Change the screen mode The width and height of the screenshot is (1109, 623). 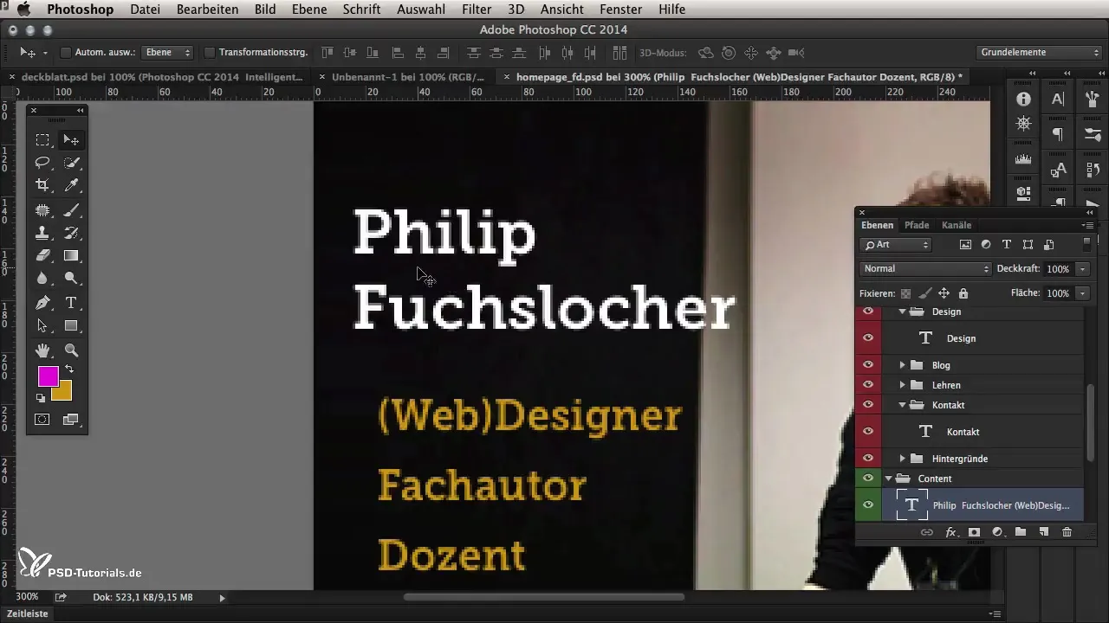point(71,419)
